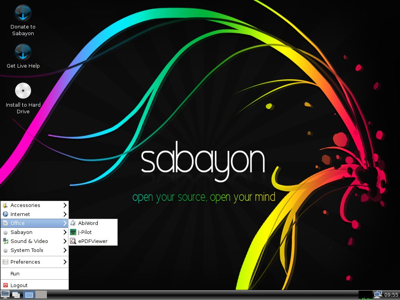Launch the Install to Hard Drive disc icon
The height and width of the screenshot is (300, 400).
pyautogui.click(x=23, y=91)
